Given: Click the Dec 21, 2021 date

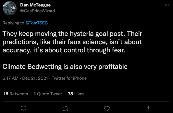Looking at the screenshot, I should (35, 78).
